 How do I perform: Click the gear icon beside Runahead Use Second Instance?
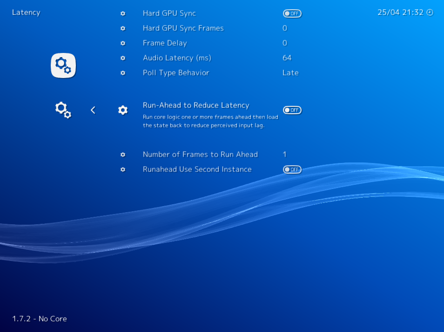pos(123,169)
